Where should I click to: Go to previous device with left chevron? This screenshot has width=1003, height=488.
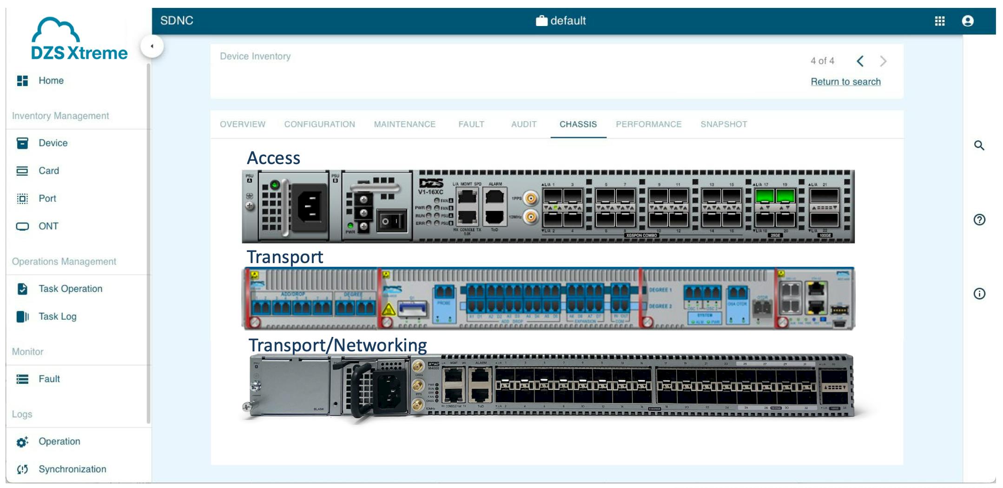pyautogui.click(x=860, y=61)
